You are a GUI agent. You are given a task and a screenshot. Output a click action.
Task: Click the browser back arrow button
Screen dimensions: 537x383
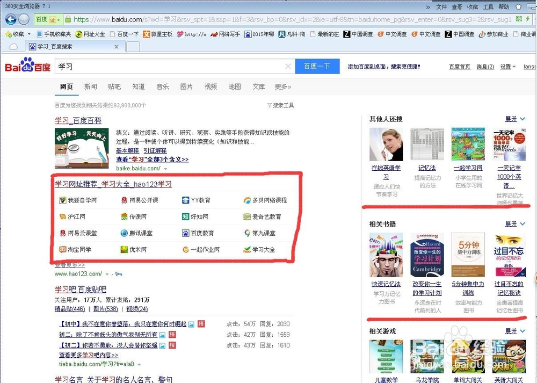click(11, 19)
